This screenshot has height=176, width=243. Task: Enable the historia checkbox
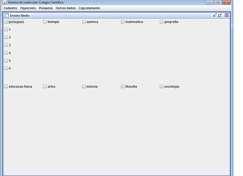click(x=84, y=87)
